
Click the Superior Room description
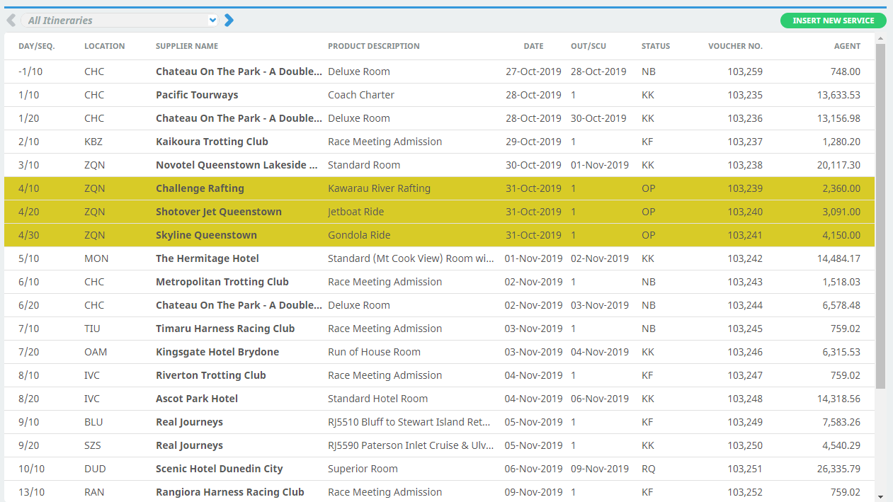click(x=363, y=469)
